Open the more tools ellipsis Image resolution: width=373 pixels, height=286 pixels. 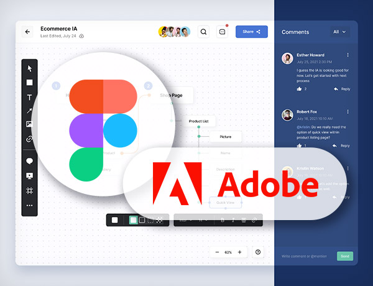(x=29, y=205)
